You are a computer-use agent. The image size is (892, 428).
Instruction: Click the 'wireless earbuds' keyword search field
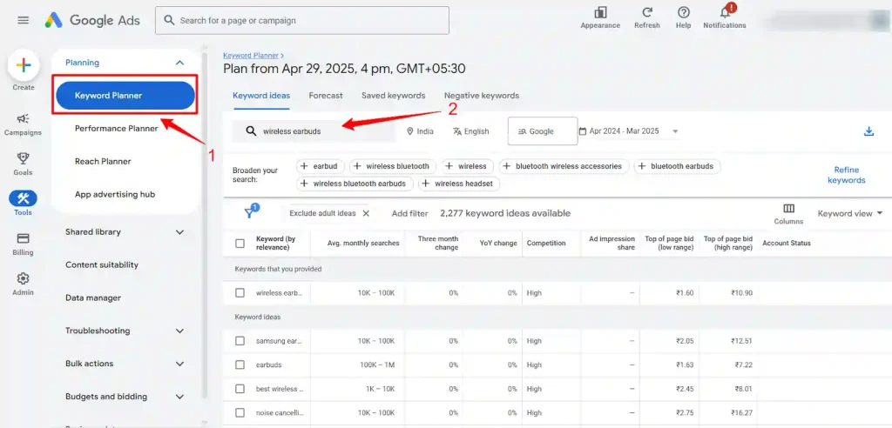click(x=313, y=131)
